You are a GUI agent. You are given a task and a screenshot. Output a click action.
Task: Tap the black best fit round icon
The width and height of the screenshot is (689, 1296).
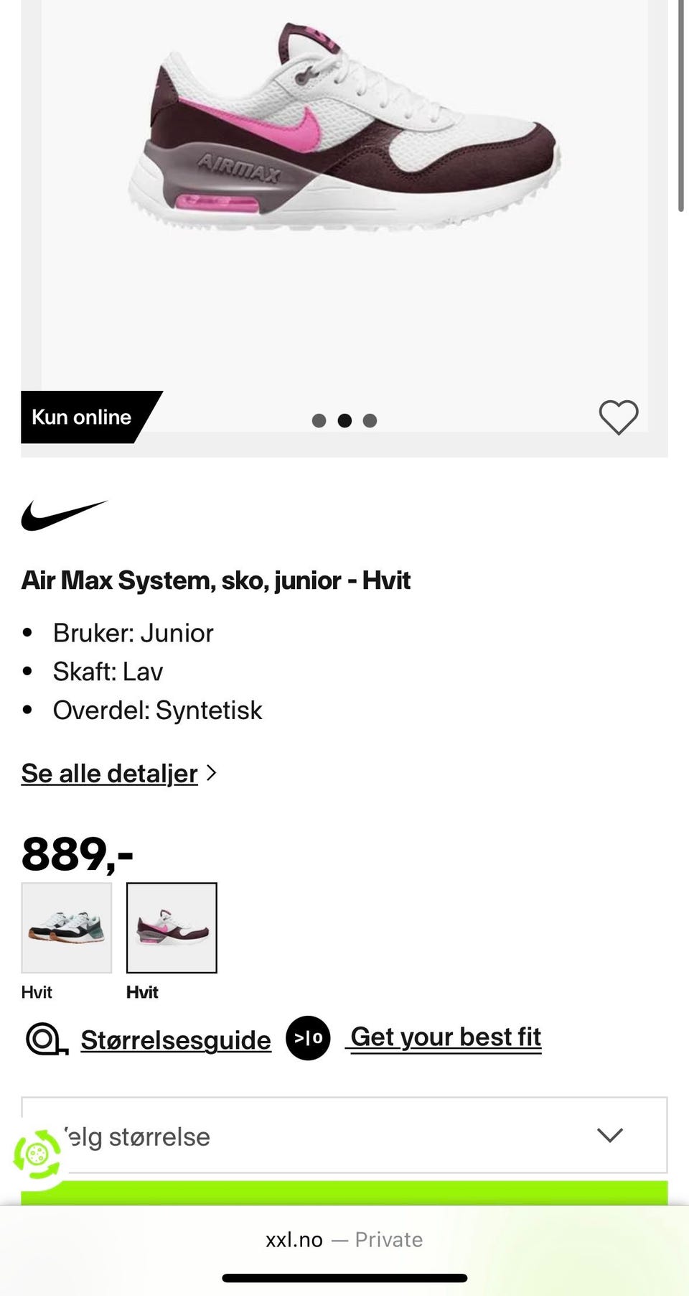click(308, 1038)
